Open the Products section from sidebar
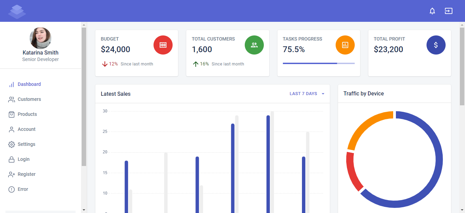The width and height of the screenshot is (465, 213). pyautogui.click(x=27, y=114)
